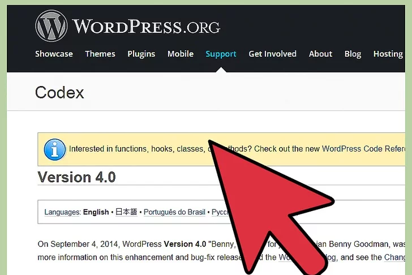This screenshot has width=412, height=275.
Task: Choose the Português do Brasil translation
Action: point(174,212)
